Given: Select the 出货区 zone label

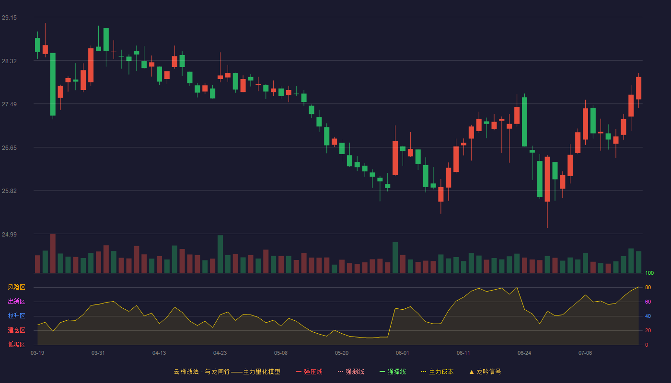Looking at the screenshot, I should (x=16, y=302).
